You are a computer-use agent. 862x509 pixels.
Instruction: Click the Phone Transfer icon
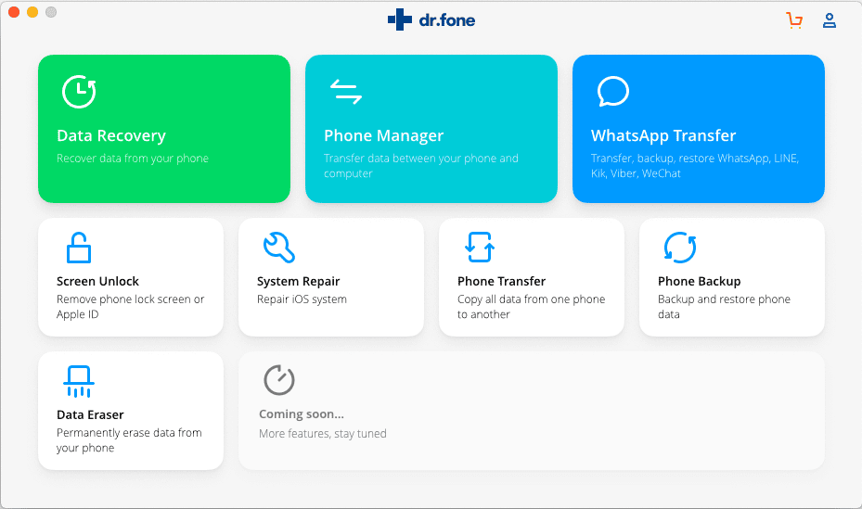click(480, 248)
